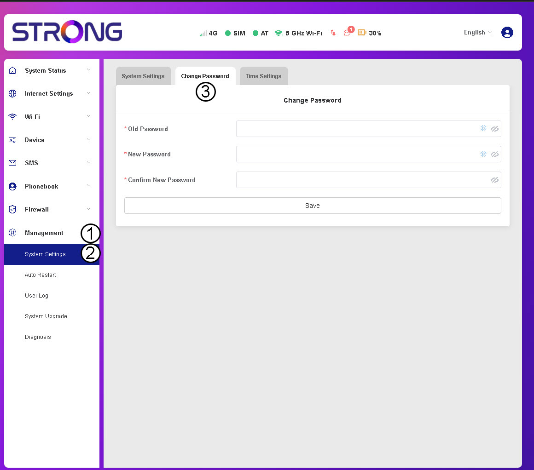Screen dimensions: 534x470
Task: Switch to the Time Settings tab
Action: (263, 76)
